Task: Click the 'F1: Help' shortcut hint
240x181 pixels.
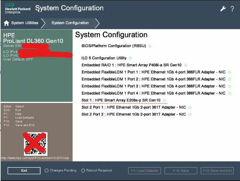Action: click(12, 114)
